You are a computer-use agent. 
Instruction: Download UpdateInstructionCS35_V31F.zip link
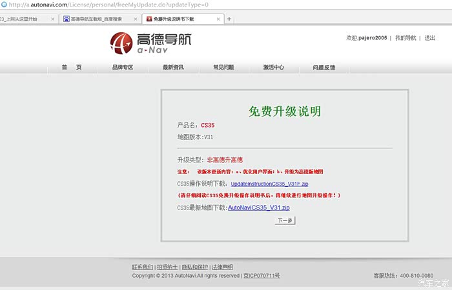tap(269, 184)
